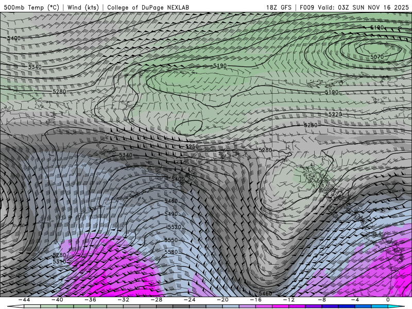The height and width of the screenshot is (309, 412).
Task: Click the -32 colorbar scale label
Action: [x=123, y=300]
